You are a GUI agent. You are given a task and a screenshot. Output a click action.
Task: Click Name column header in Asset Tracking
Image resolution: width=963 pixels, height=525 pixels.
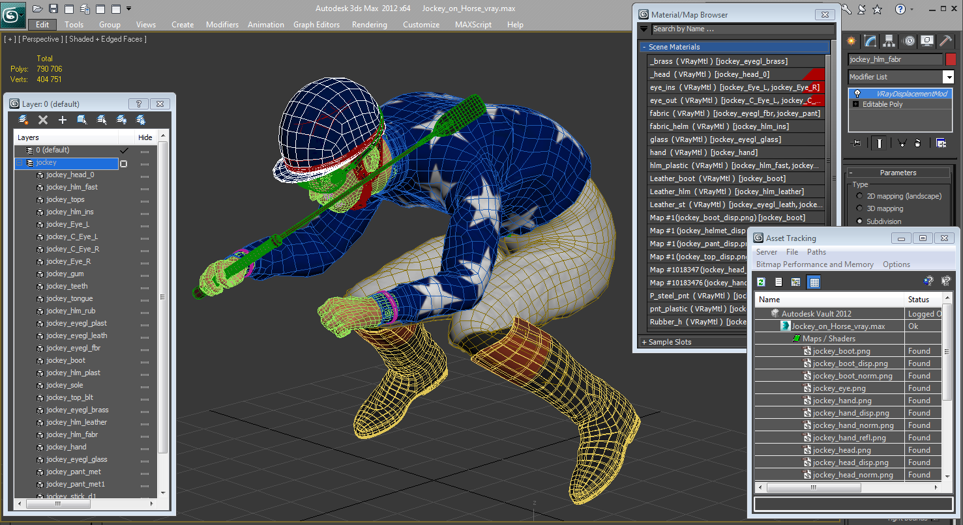829,300
